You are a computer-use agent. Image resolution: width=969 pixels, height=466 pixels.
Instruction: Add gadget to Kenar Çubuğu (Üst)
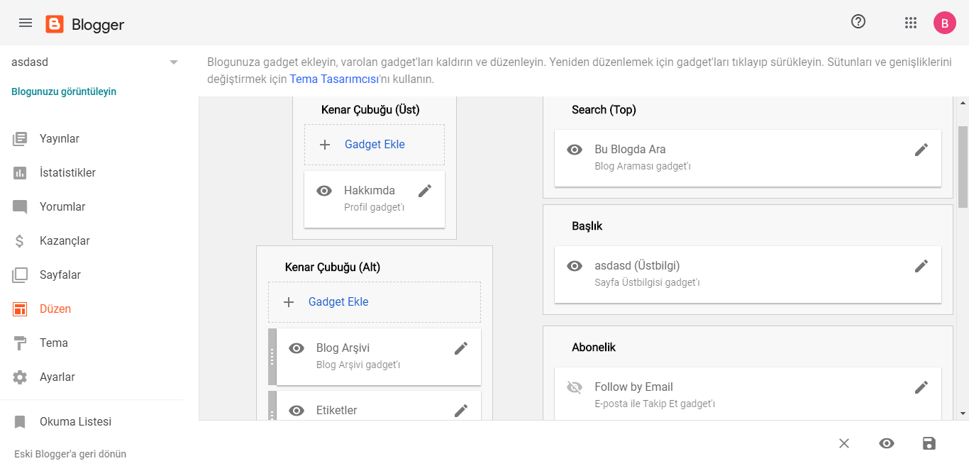click(x=375, y=145)
